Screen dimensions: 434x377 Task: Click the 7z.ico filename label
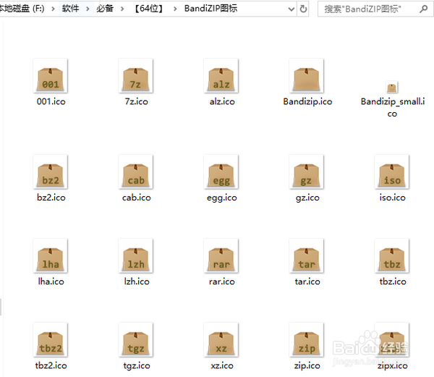[136, 101]
